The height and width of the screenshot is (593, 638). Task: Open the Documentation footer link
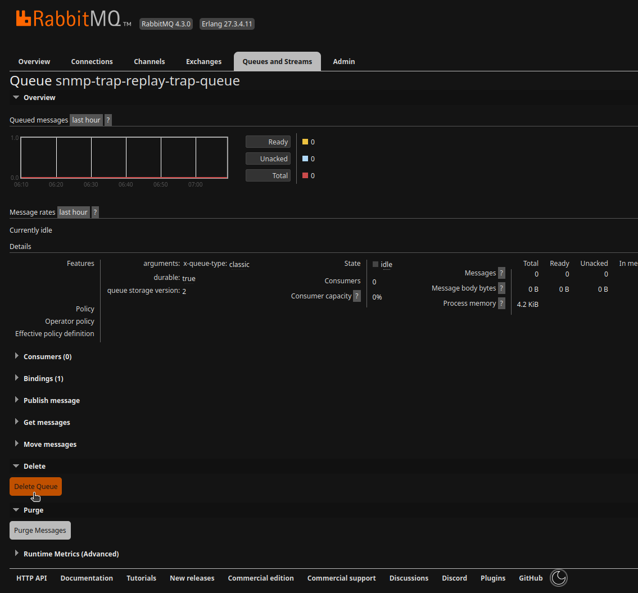pyautogui.click(x=87, y=578)
